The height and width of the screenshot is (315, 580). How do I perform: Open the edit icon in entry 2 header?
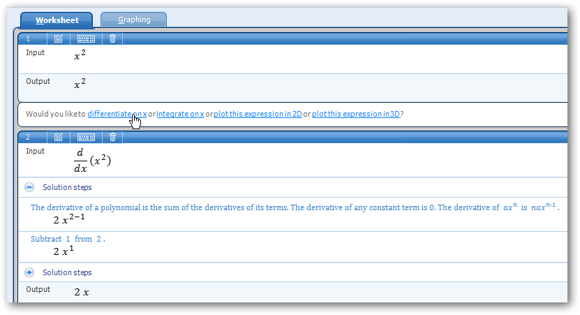tap(59, 137)
